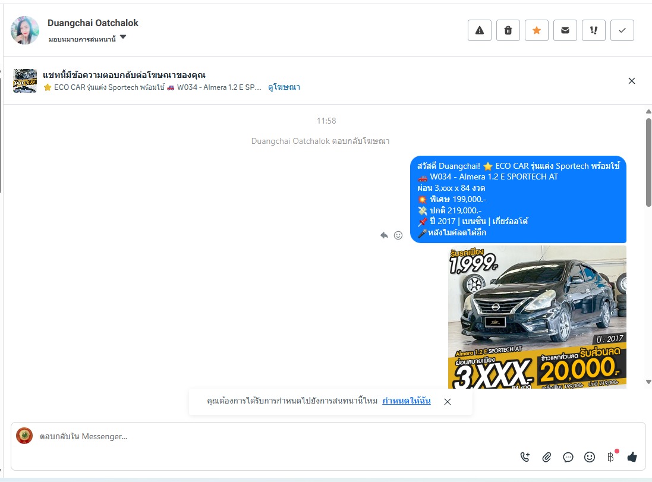The image size is (652, 482).
Task: Open the emoji picker smiley icon
Action: 590,457
